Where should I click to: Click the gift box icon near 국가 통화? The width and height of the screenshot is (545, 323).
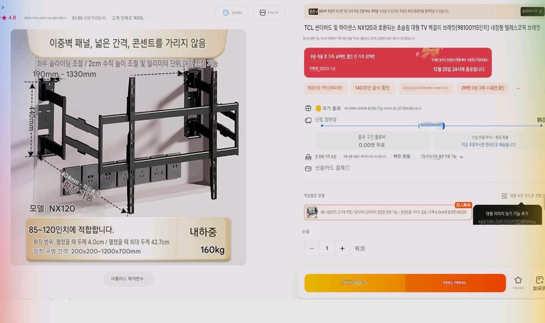click(308, 108)
